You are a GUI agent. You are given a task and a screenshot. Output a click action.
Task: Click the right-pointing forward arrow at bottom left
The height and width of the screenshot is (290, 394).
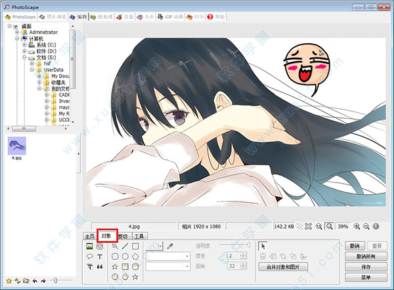(43, 281)
